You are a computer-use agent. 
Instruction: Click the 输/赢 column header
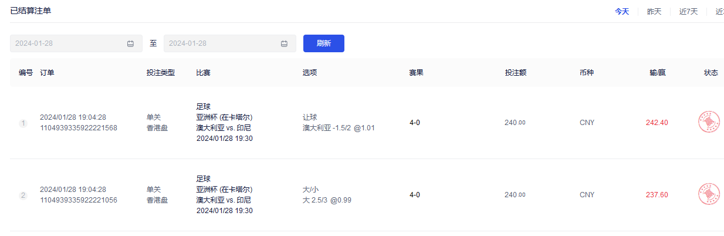[658, 73]
